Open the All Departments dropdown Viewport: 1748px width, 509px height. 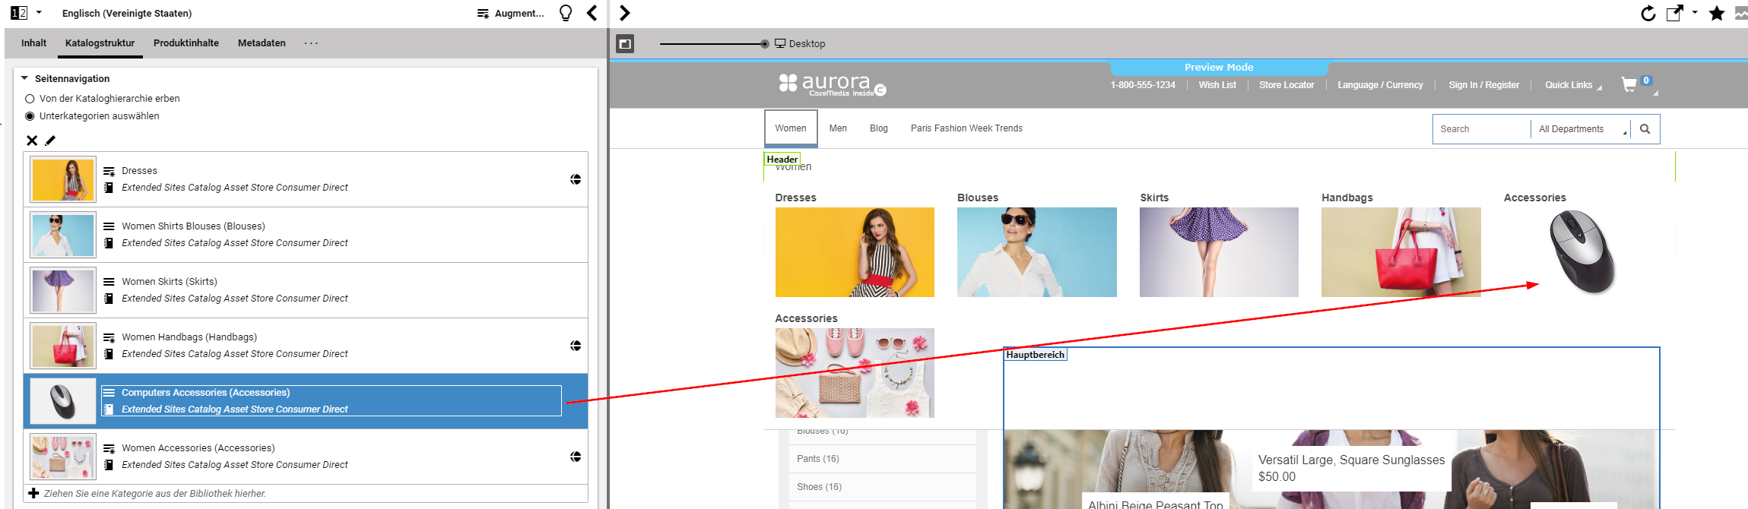pos(1580,129)
